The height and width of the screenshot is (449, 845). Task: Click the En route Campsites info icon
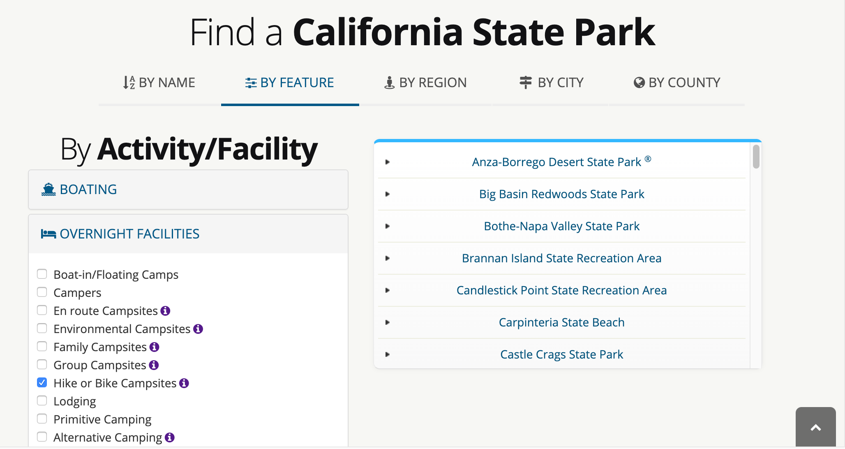click(x=165, y=311)
